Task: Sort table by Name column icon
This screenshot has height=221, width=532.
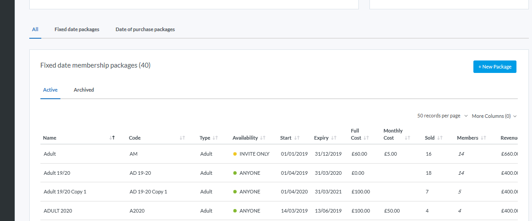Action: point(112,138)
